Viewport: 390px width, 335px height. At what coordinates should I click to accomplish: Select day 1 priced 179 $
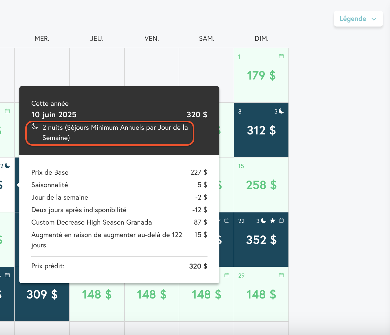tap(261, 75)
